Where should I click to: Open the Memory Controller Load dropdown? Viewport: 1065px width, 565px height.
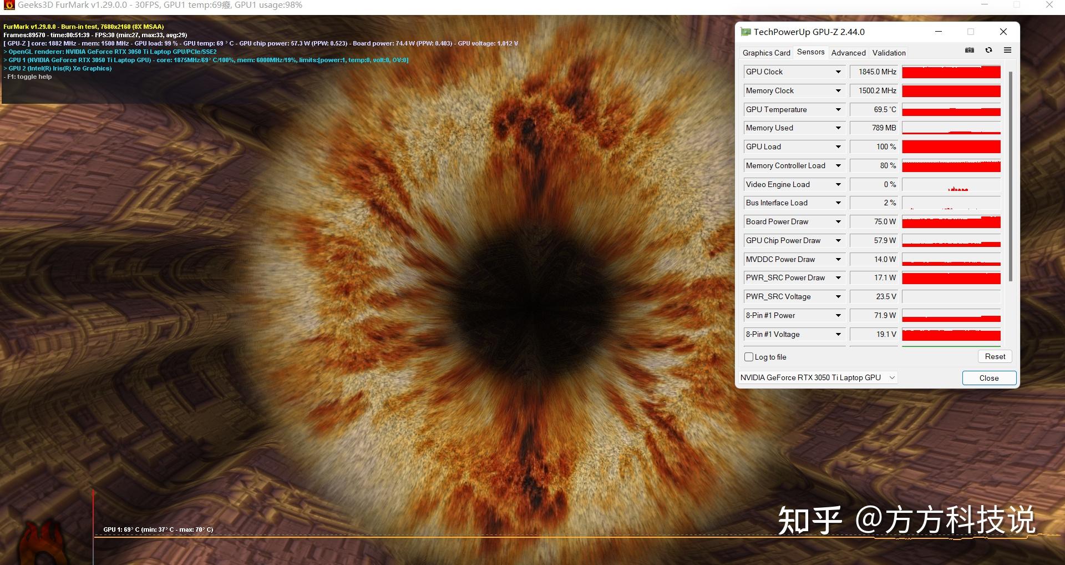[838, 166]
